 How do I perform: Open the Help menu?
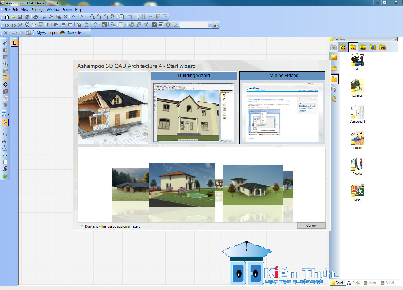(x=78, y=10)
